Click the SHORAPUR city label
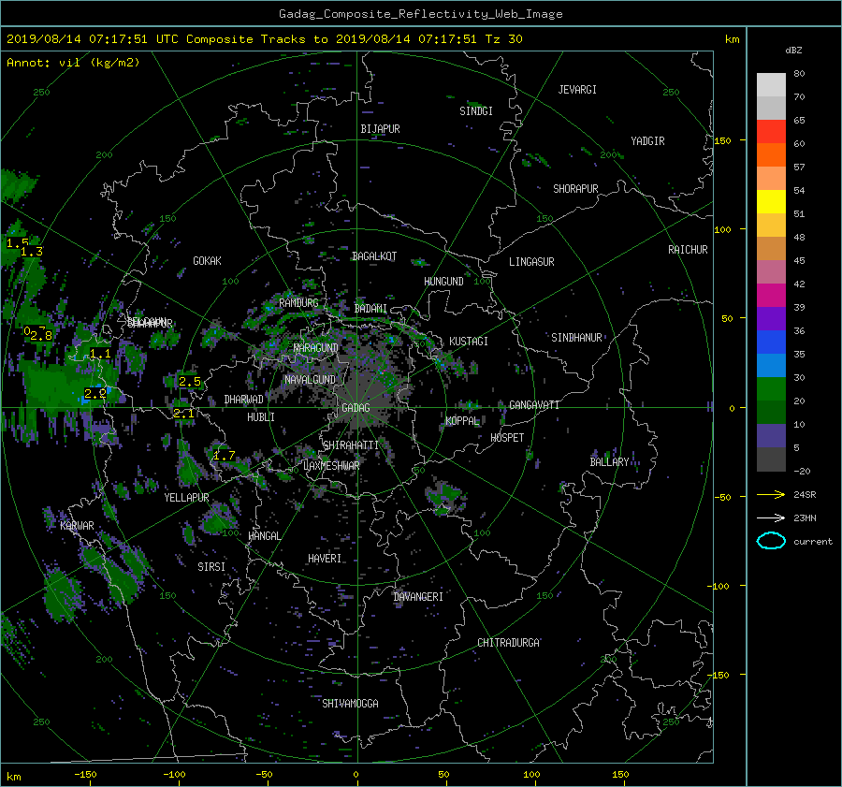Screen dimensions: 842x787 point(575,189)
